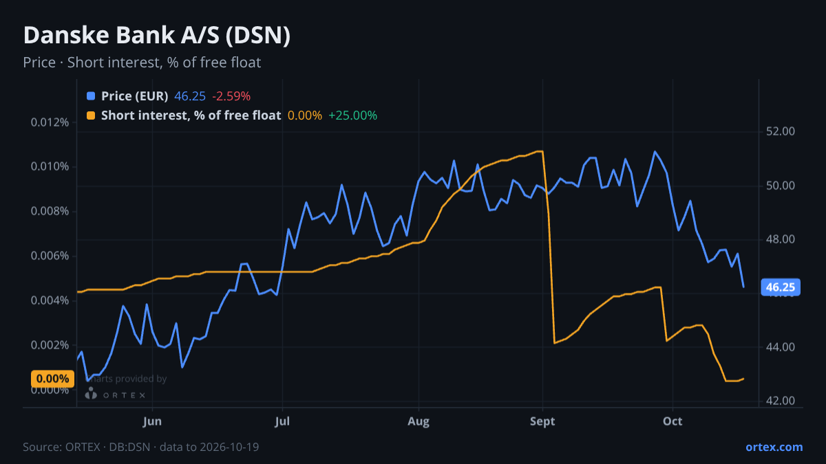Viewport: 826px width, 464px height.
Task: Click the chart subtitle about price and short interest
Action: (142, 63)
